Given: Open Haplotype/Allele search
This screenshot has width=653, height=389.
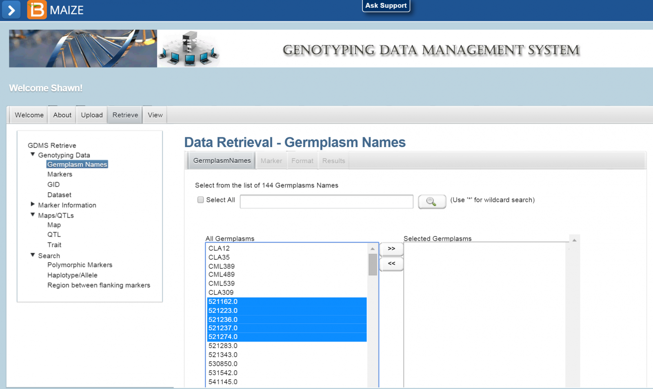Looking at the screenshot, I should (x=72, y=275).
